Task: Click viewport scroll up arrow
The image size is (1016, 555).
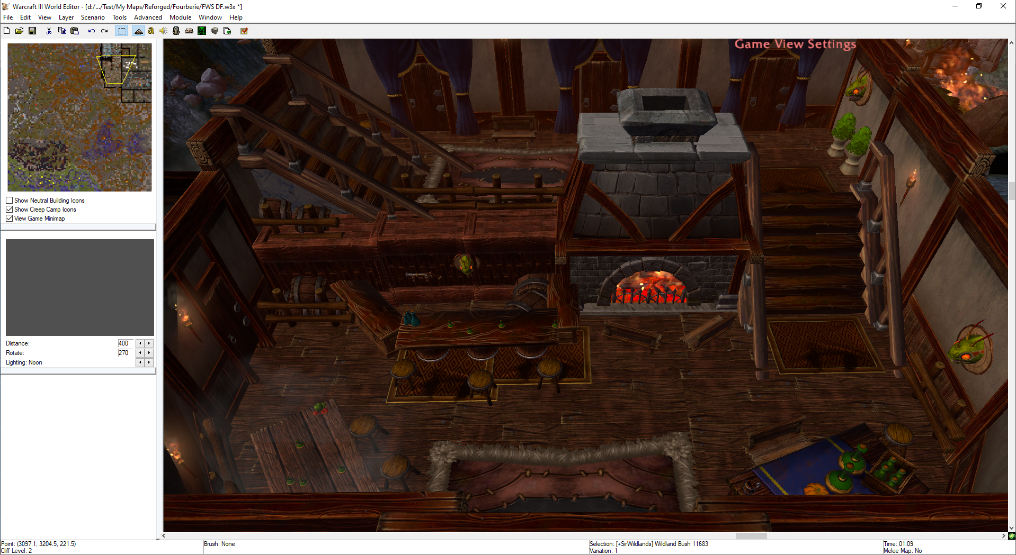Action: pyautogui.click(x=1012, y=43)
